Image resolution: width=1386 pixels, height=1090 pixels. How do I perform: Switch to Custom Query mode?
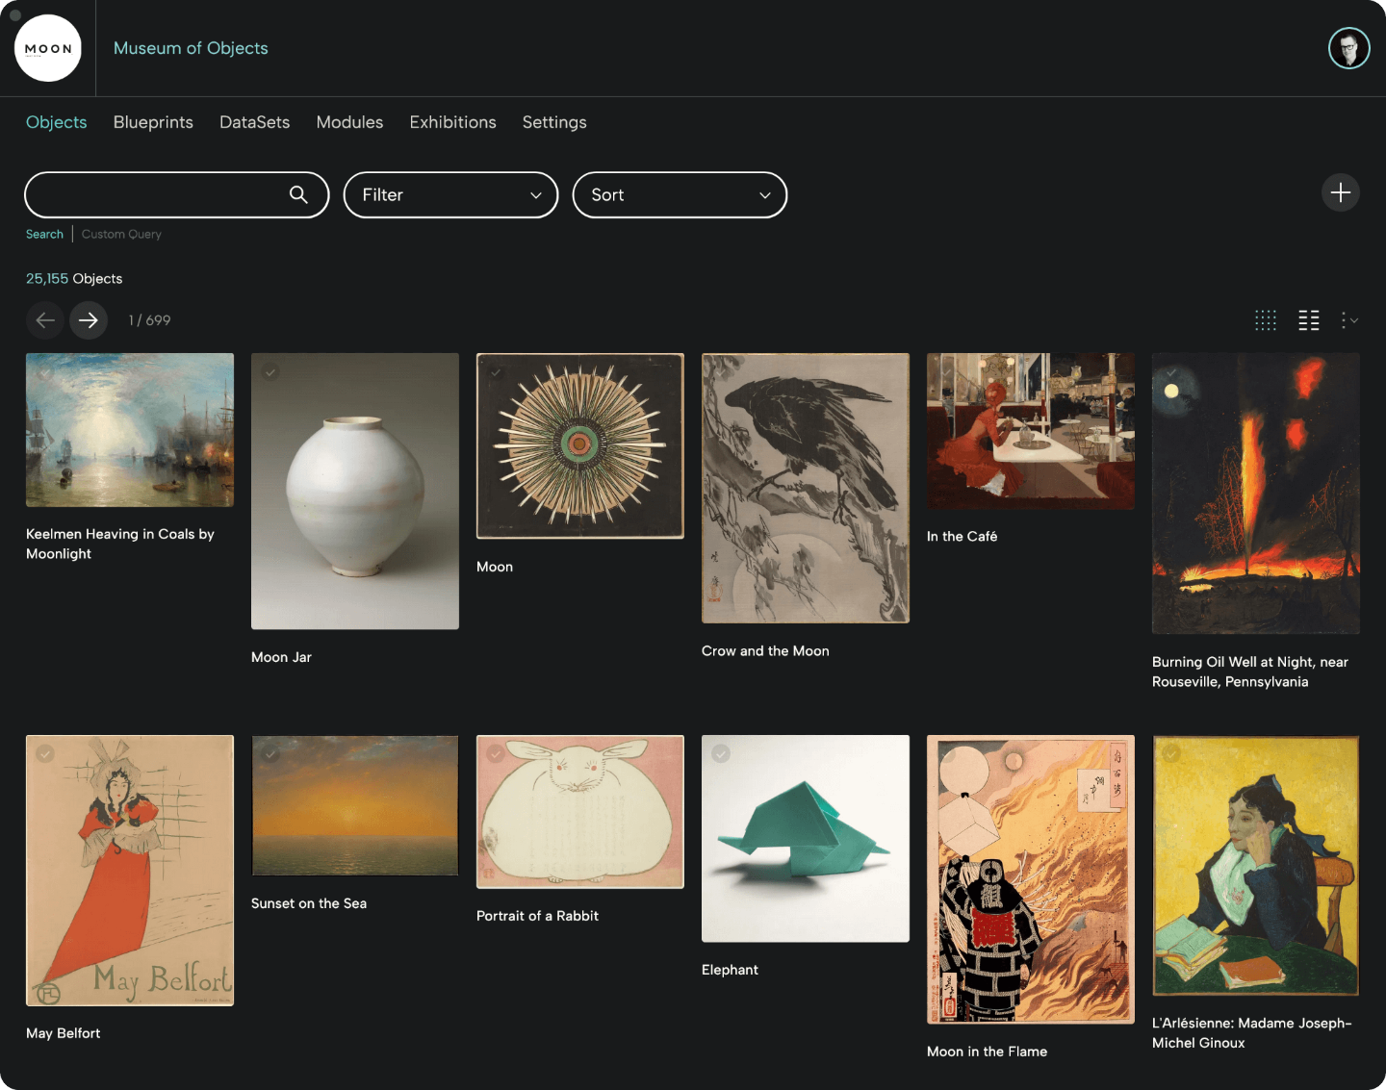tap(121, 234)
